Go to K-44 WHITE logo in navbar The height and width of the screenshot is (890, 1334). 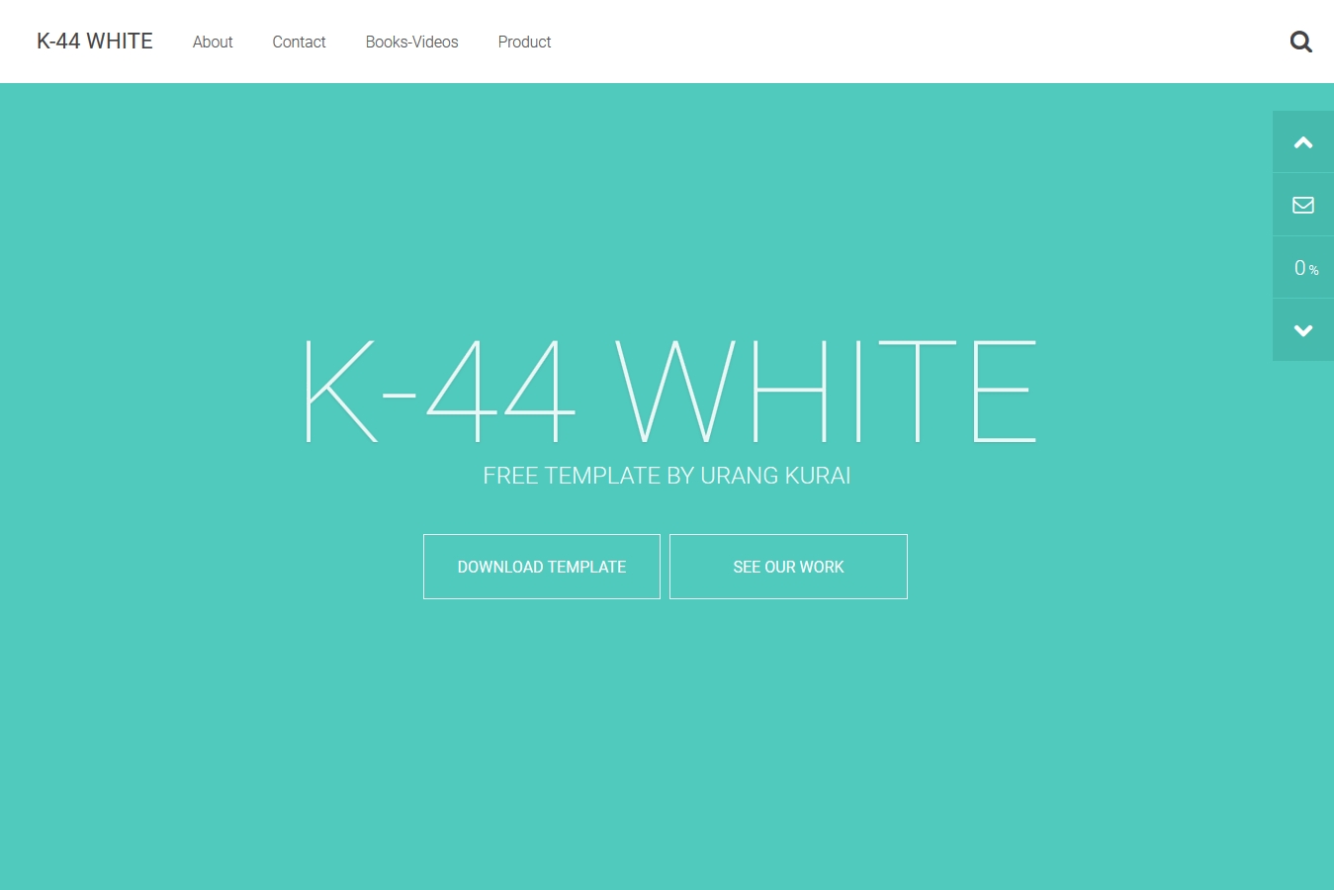tap(95, 42)
